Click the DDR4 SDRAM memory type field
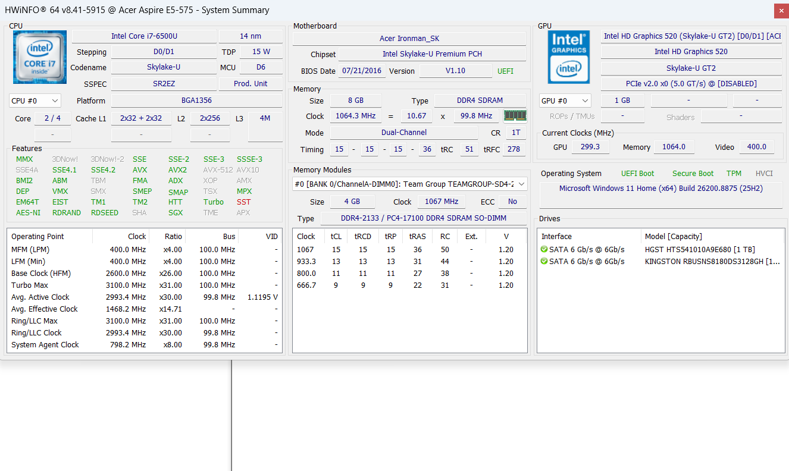The height and width of the screenshot is (471, 789). (480, 101)
